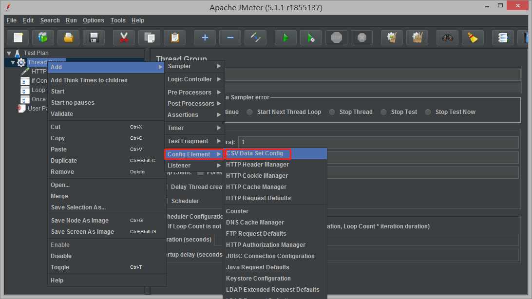Collapse the Test Plan tree node
Image resolution: width=532 pixels, height=299 pixels.
pyautogui.click(x=9, y=53)
